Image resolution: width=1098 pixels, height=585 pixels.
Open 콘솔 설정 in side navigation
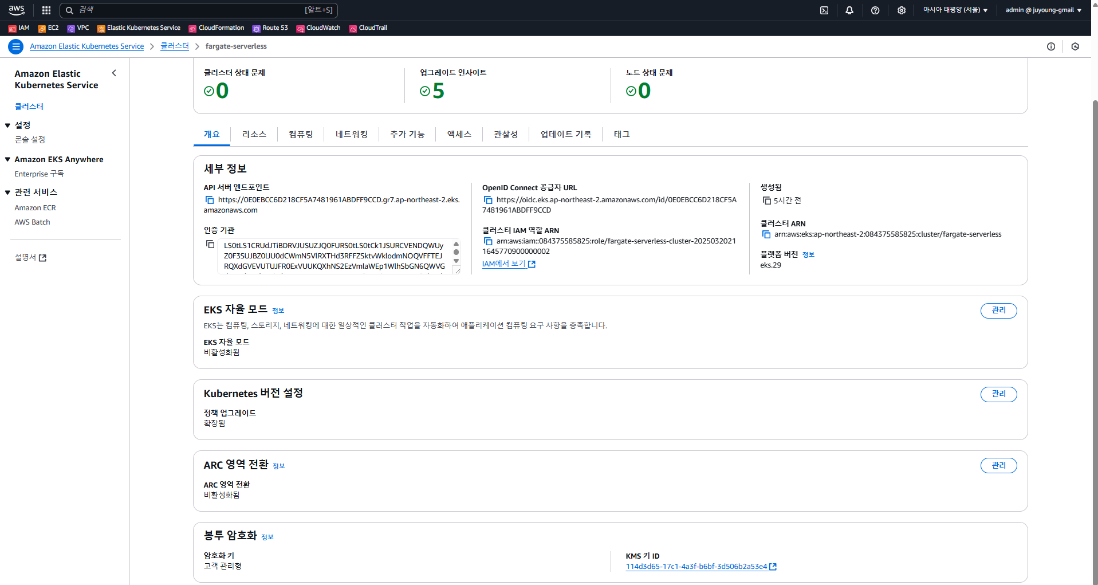coord(30,140)
